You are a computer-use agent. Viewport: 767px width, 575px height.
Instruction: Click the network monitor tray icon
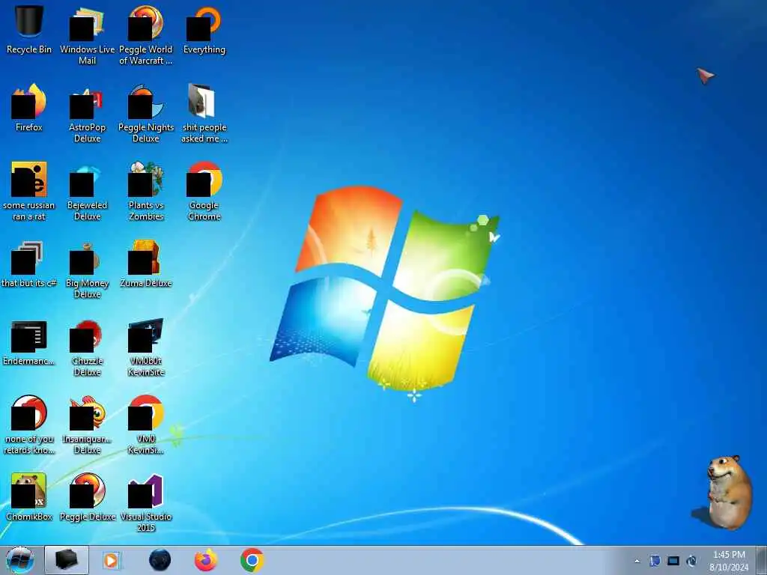[x=673, y=561]
